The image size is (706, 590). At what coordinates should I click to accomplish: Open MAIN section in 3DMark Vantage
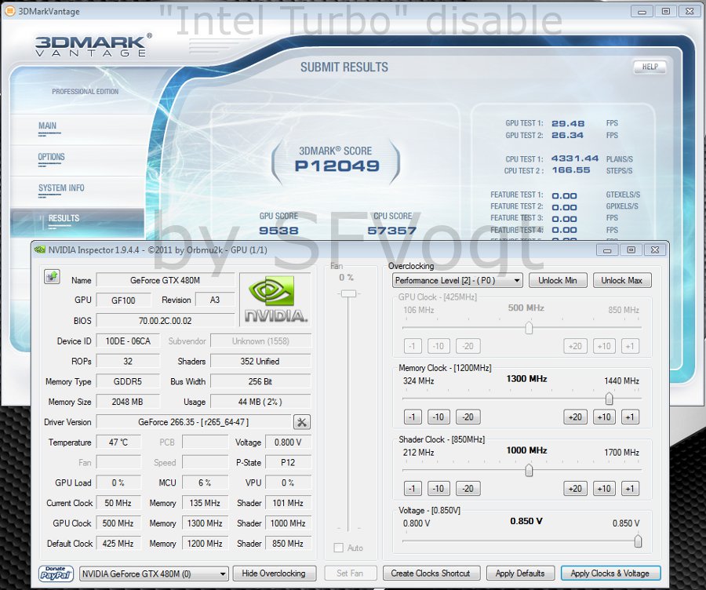pos(47,126)
